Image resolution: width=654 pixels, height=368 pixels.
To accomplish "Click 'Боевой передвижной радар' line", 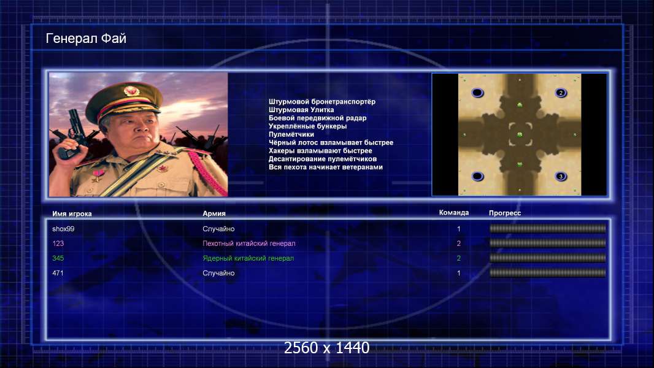I will click(x=317, y=118).
